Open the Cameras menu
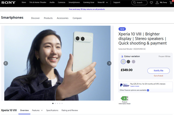 tap(62, 2)
